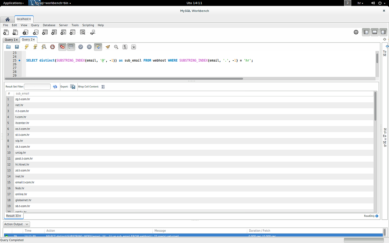Create a new table icon
The width and height of the screenshot is (389, 243).
coord(45,32)
